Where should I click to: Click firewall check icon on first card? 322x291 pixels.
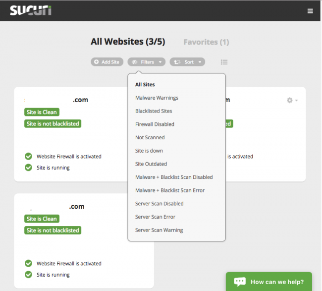28,156
